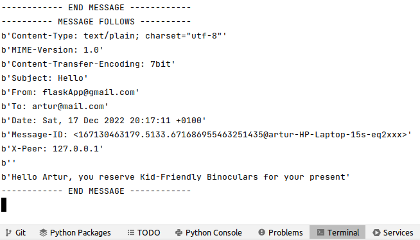Screen dimensions: 420x240
Task: Click the artur@mail.com recipient address
Action: coord(68,107)
